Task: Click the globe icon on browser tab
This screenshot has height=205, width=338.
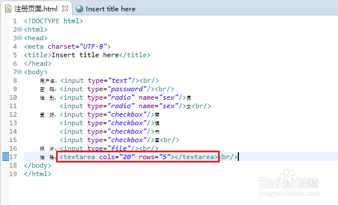Action: pyautogui.click(x=79, y=9)
